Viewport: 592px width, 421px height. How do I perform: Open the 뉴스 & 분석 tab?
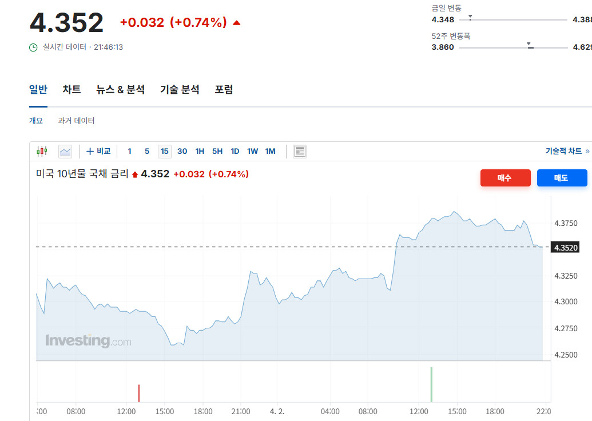[120, 90]
